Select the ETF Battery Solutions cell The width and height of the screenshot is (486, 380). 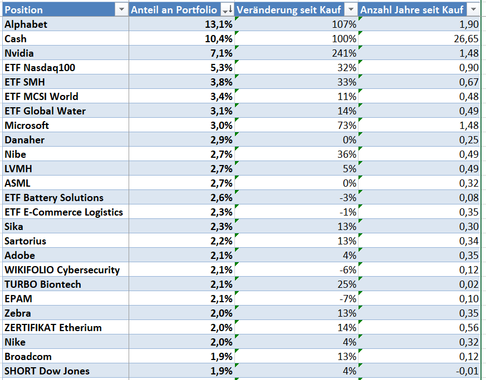point(65,198)
